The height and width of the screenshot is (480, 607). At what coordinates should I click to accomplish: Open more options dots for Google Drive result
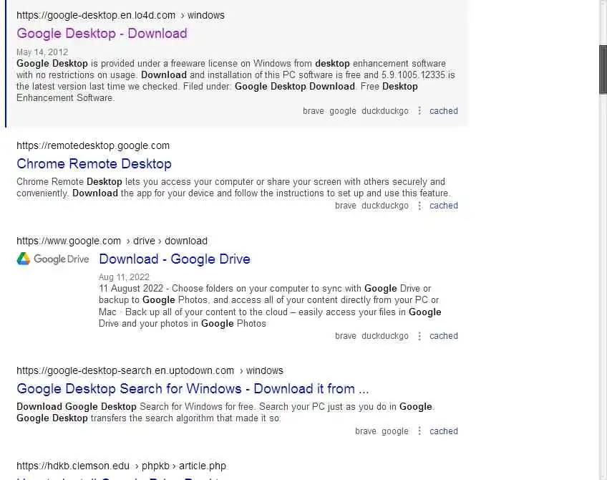coord(419,336)
